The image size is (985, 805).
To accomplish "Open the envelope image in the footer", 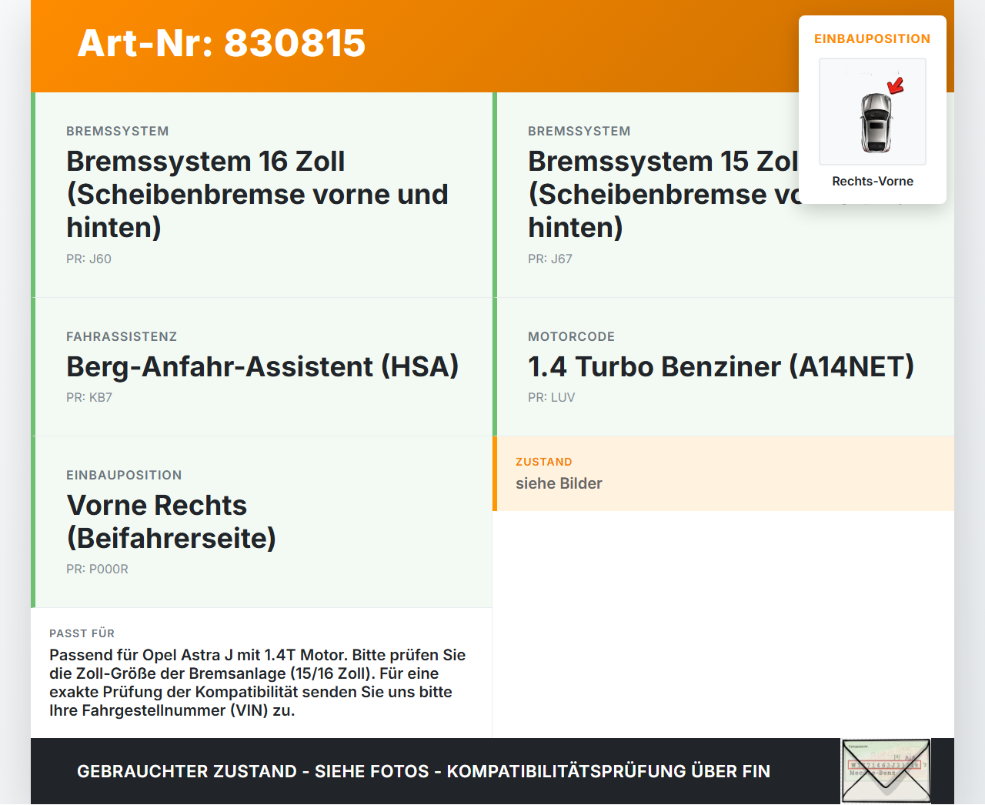I will (x=886, y=771).
